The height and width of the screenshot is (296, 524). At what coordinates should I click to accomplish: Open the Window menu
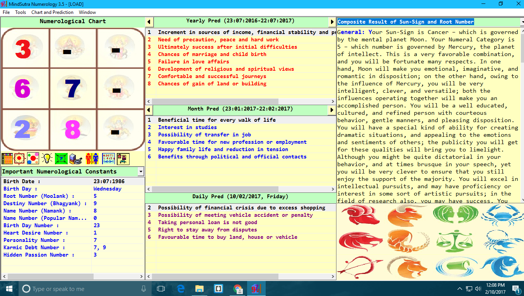(87, 12)
